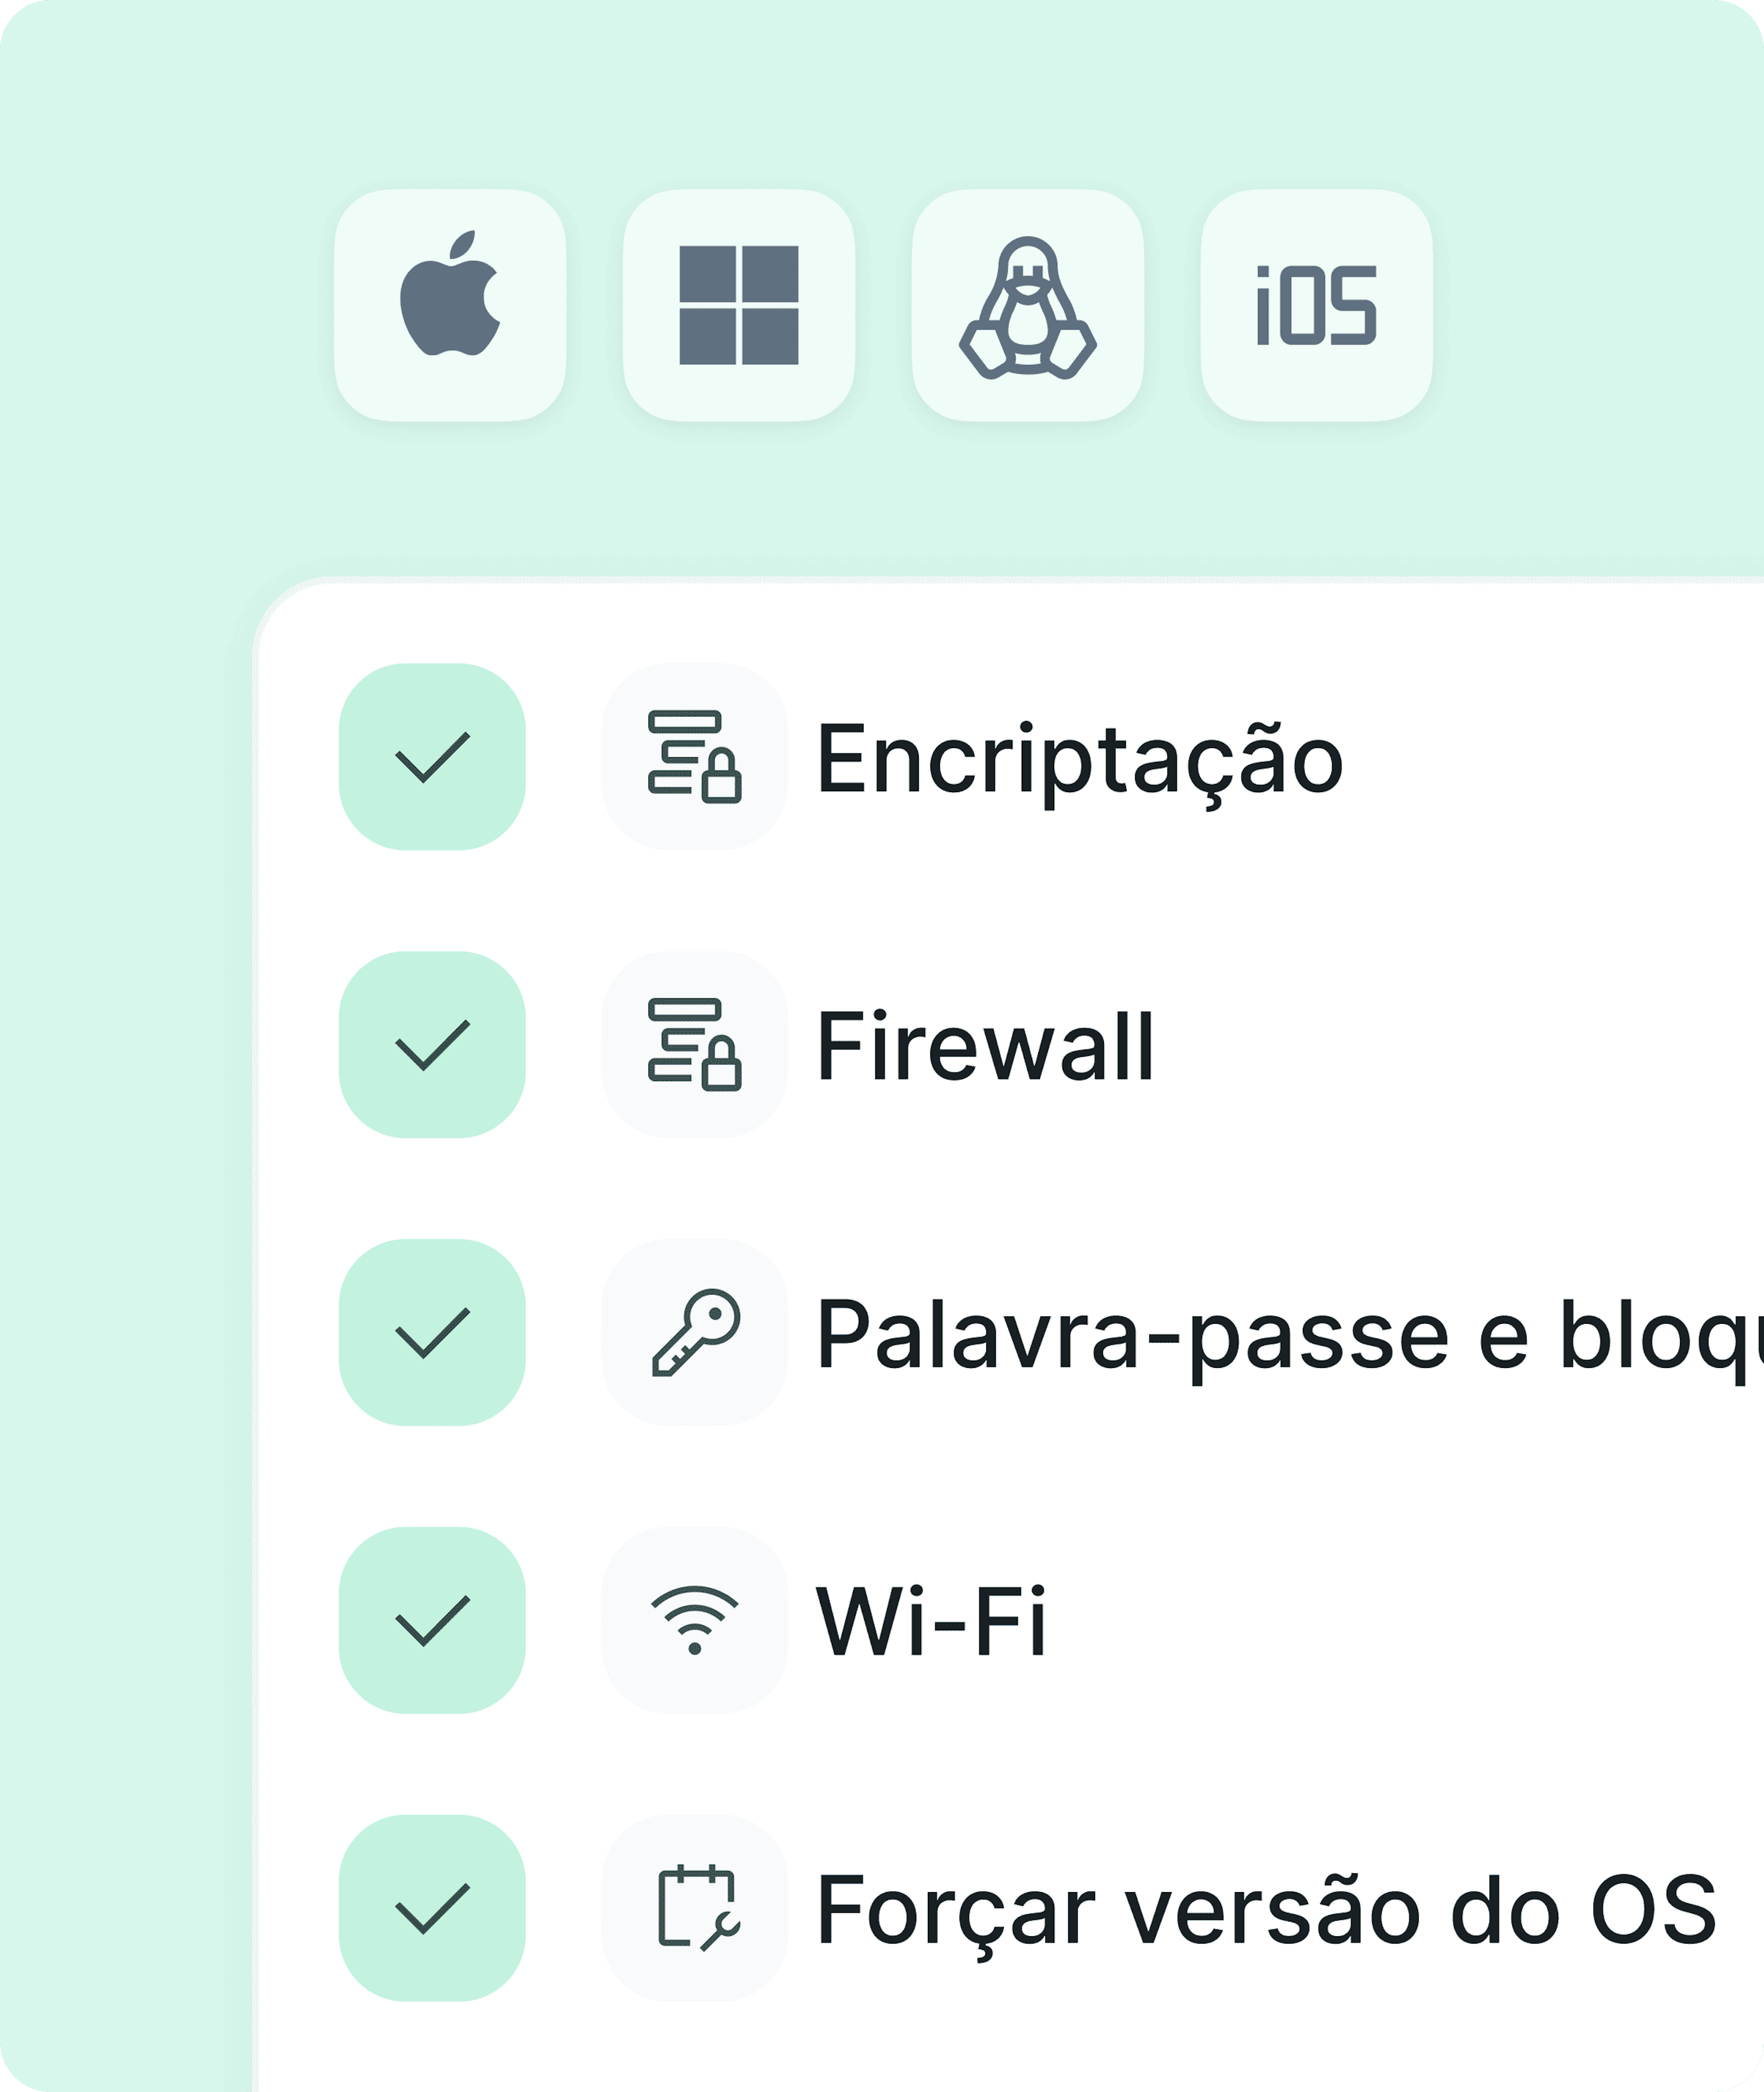Select the Apple macOS platform icon
This screenshot has width=1764, height=2092.
[x=450, y=304]
